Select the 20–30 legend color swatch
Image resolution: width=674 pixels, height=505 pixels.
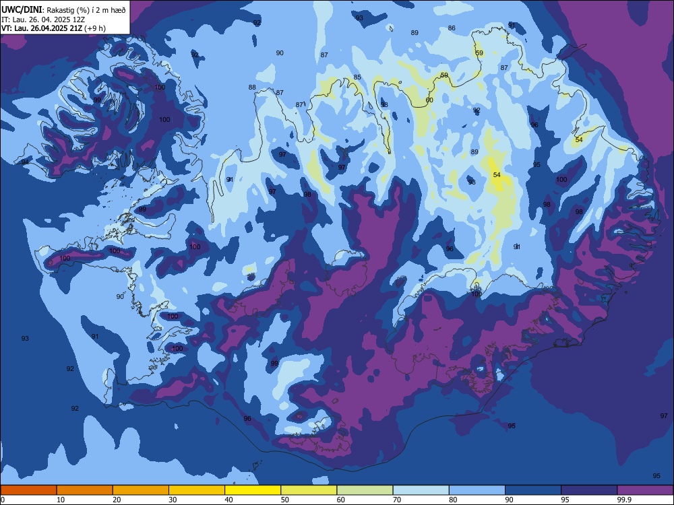[x=141, y=490]
